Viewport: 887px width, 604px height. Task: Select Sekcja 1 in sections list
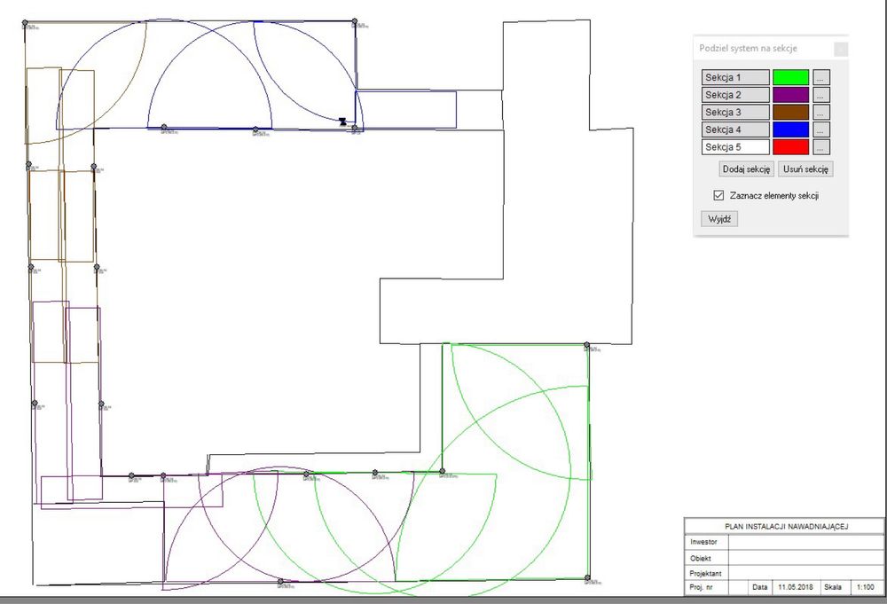tap(735, 77)
